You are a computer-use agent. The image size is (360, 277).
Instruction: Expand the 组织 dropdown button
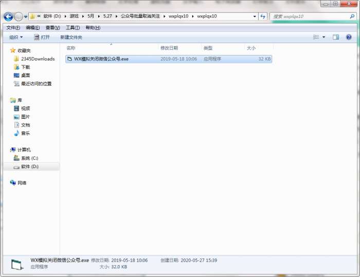pyautogui.click(x=16, y=37)
